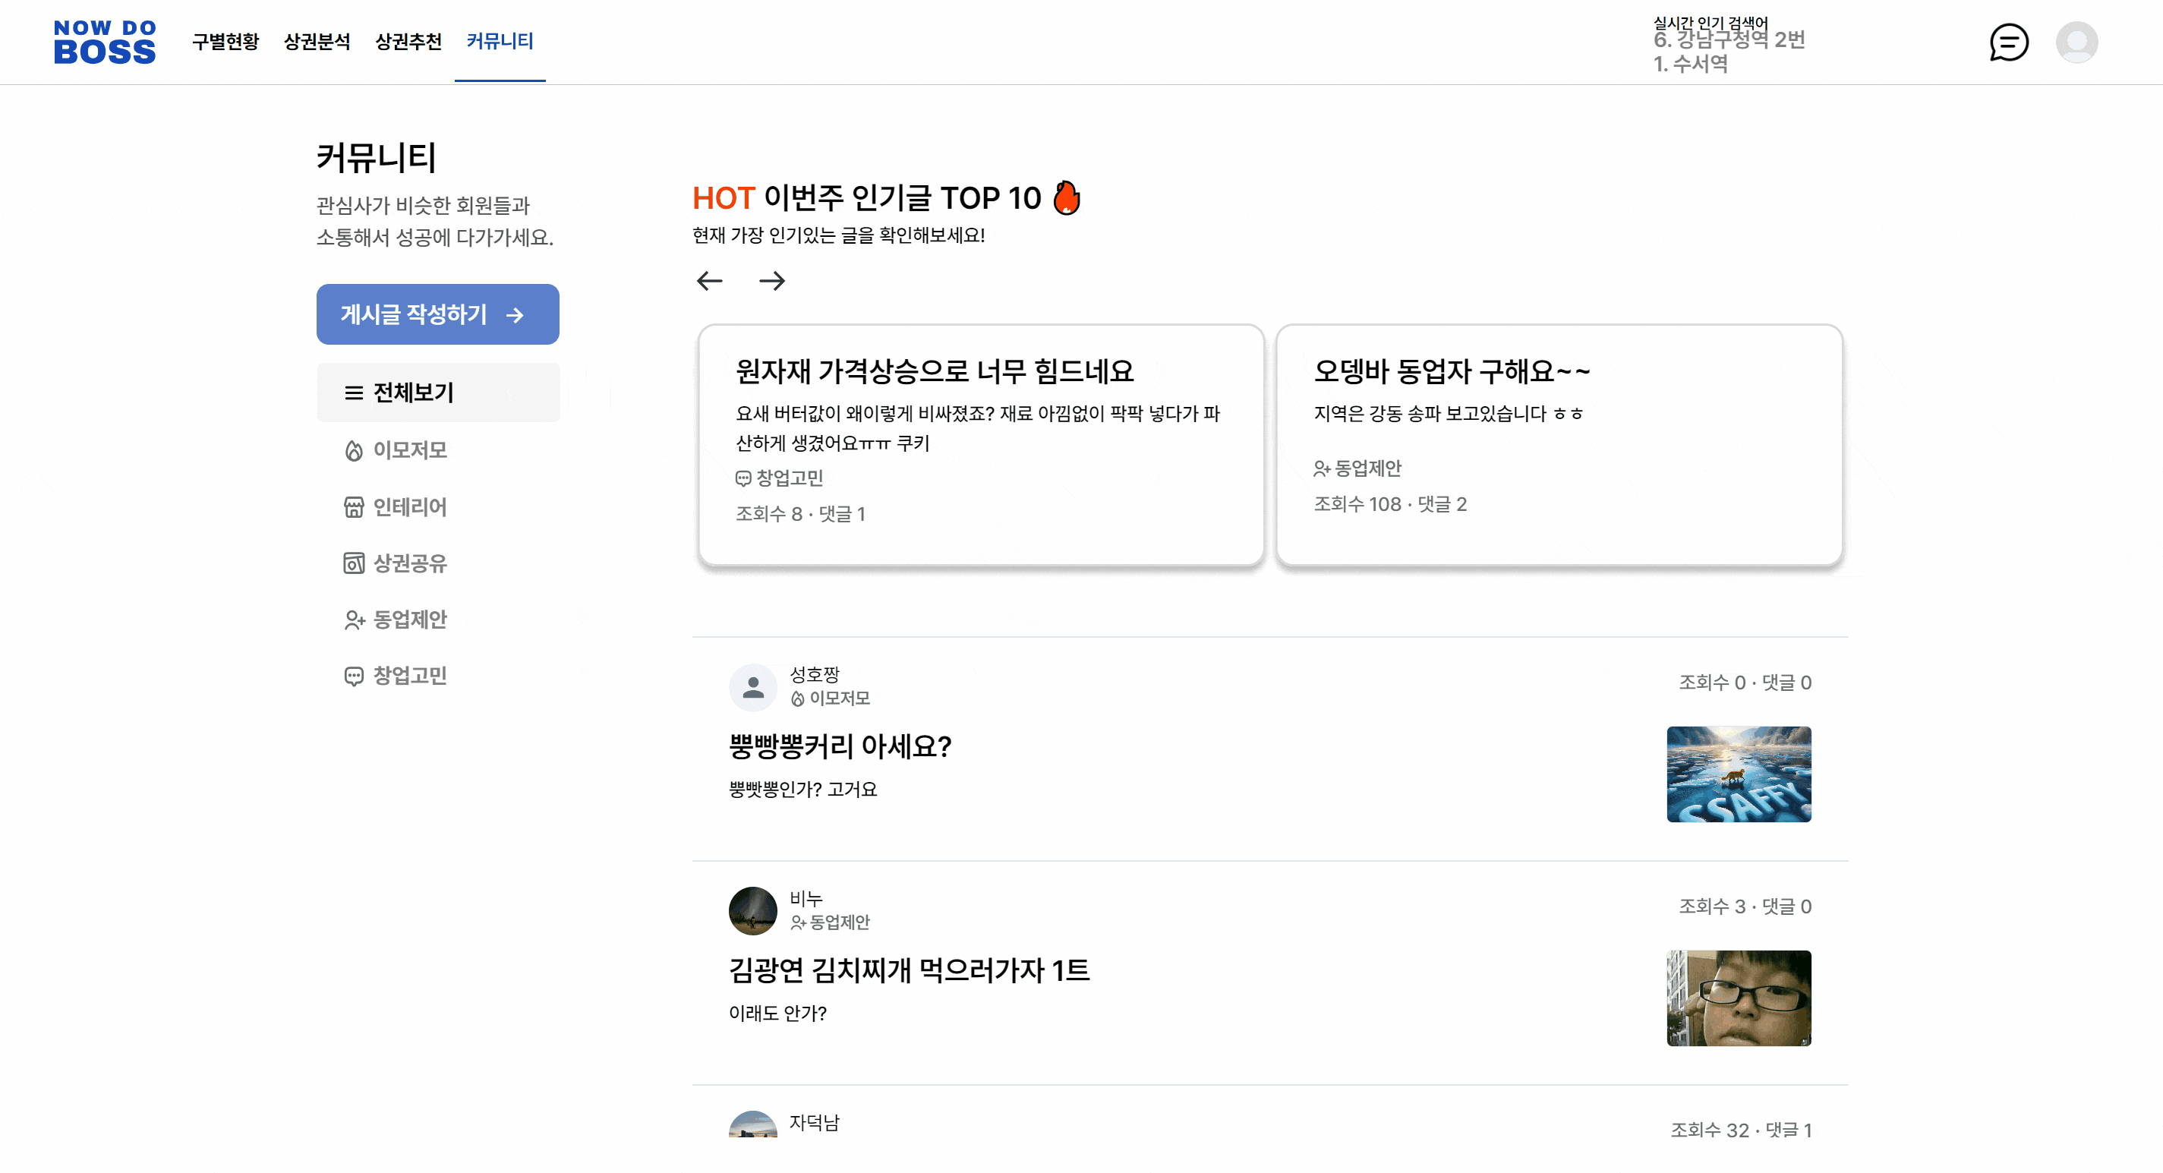Image resolution: width=2163 pixels, height=1173 pixels.
Task: Select 창업고민 category in sidebar
Action: point(409,676)
